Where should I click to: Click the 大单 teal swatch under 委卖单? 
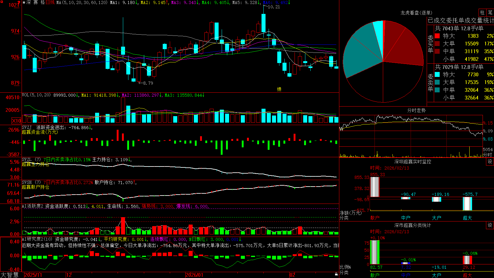tap(437, 82)
